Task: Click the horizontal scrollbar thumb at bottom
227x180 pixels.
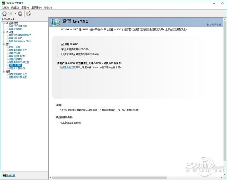Action: 109,178
